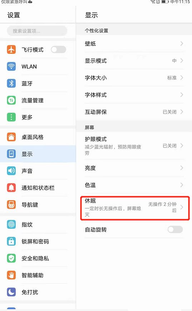This screenshot has height=311, width=192.
Task: Open 免打扰 via its moon icon
Action: 11,292
